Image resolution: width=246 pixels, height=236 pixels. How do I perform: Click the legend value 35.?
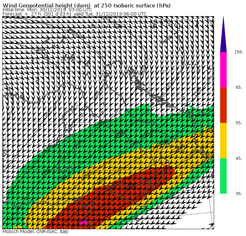(239, 194)
